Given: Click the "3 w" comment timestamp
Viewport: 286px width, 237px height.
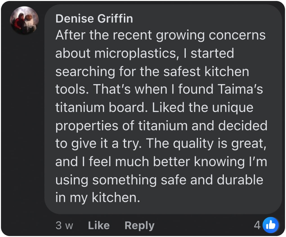Looking at the screenshot, I should tap(64, 225).
